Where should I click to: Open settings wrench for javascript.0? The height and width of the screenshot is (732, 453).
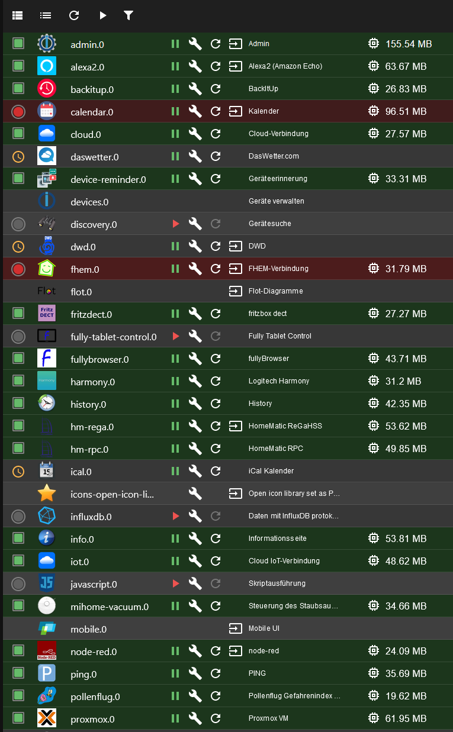point(195,583)
